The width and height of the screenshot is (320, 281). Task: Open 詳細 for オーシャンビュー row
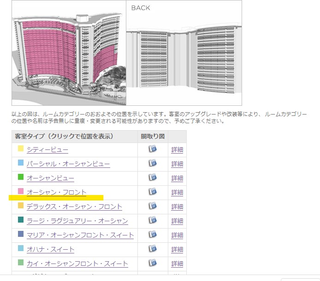click(177, 178)
